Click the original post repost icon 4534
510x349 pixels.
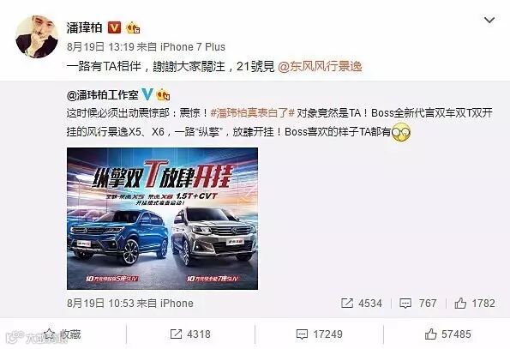coord(362,304)
